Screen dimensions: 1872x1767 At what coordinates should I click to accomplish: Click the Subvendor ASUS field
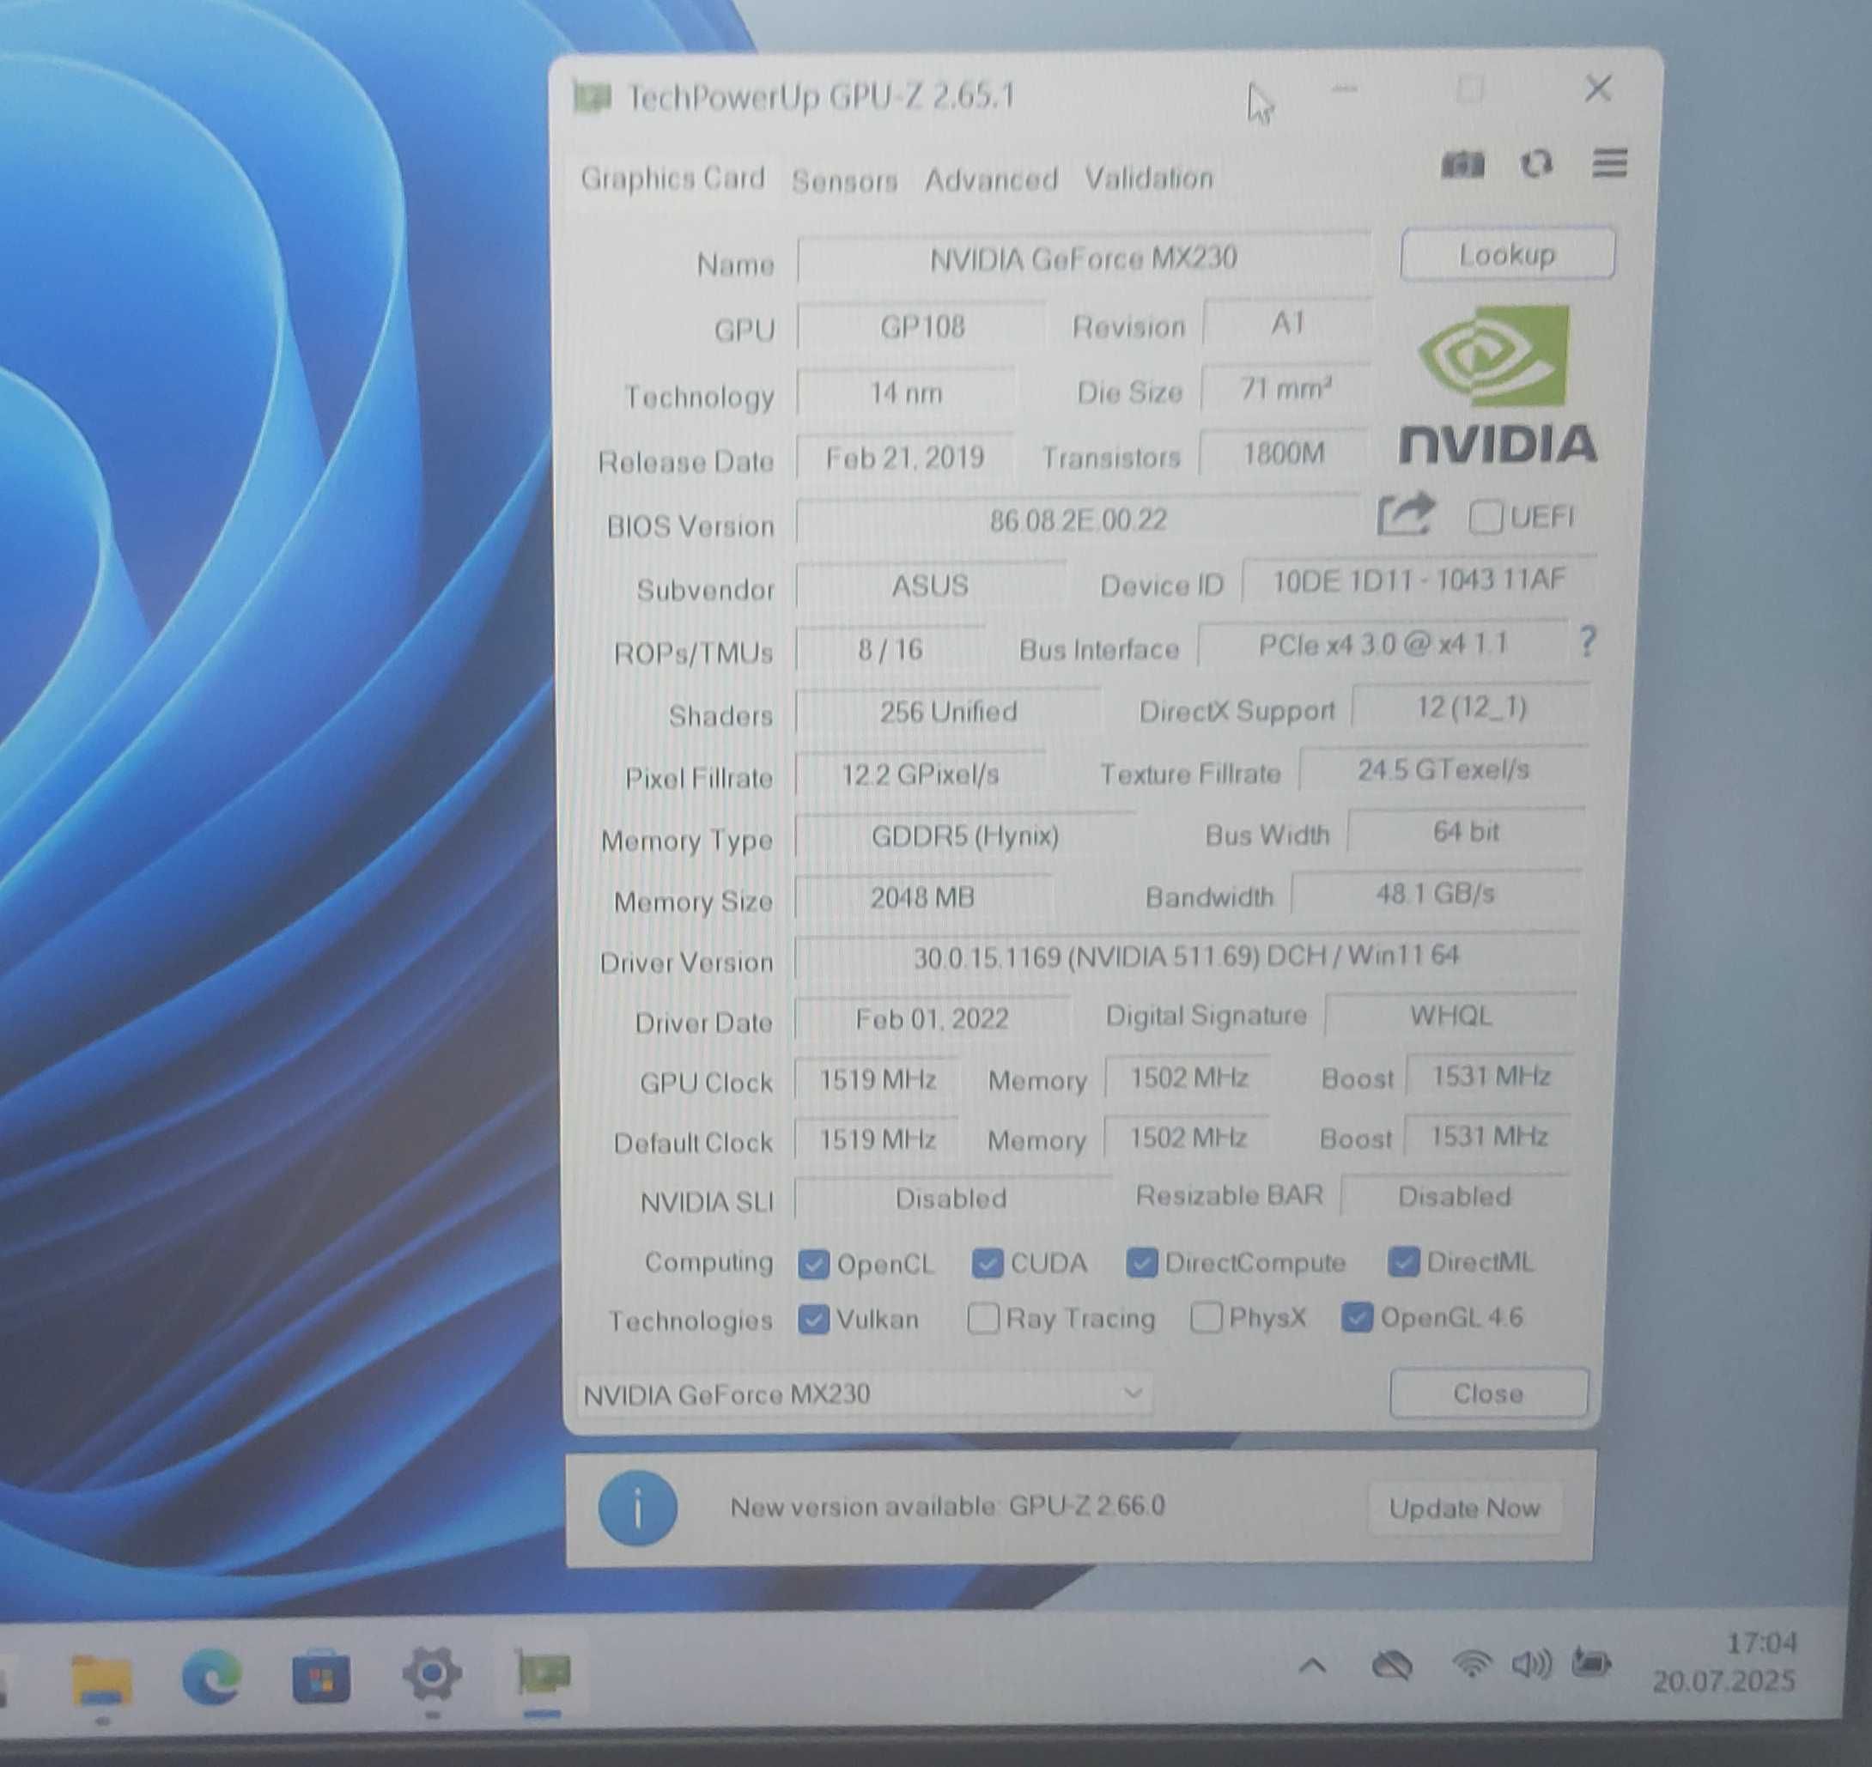click(930, 586)
